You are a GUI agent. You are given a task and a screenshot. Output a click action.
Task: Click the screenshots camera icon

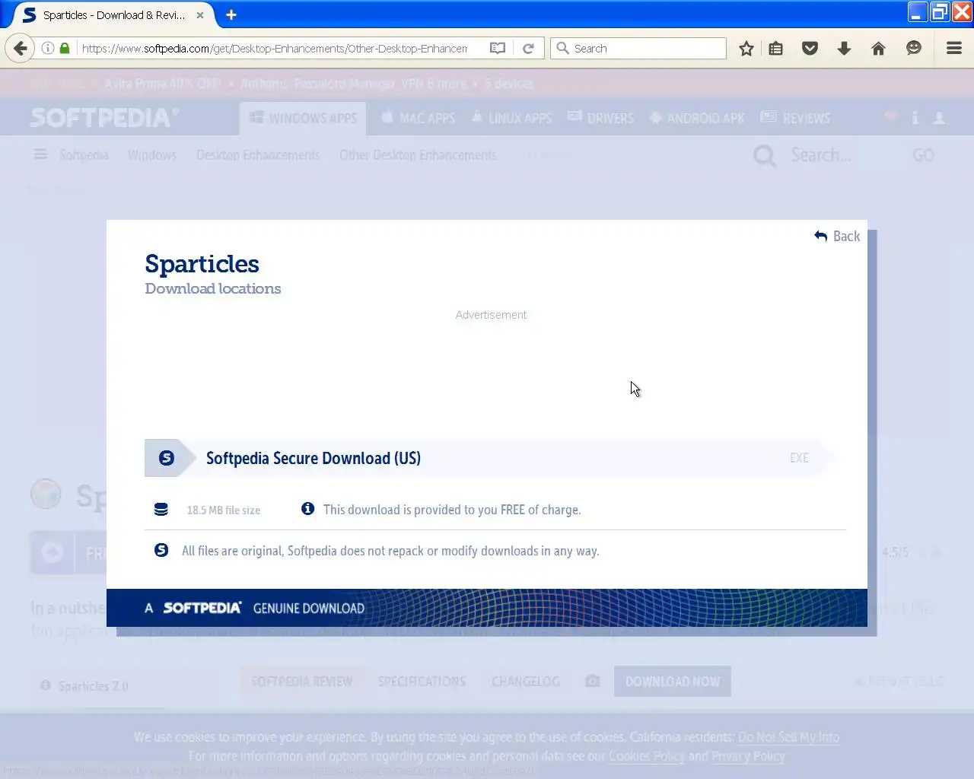(x=592, y=681)
